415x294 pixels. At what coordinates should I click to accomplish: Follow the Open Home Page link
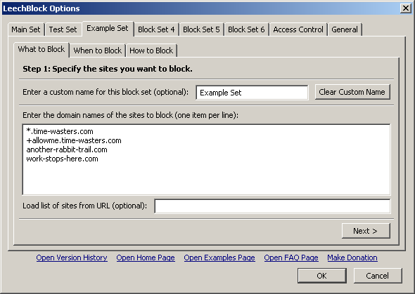[146, 258]
